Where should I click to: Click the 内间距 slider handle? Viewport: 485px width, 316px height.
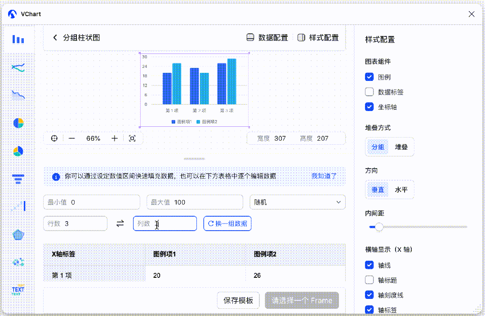click(x=379, y=227)
